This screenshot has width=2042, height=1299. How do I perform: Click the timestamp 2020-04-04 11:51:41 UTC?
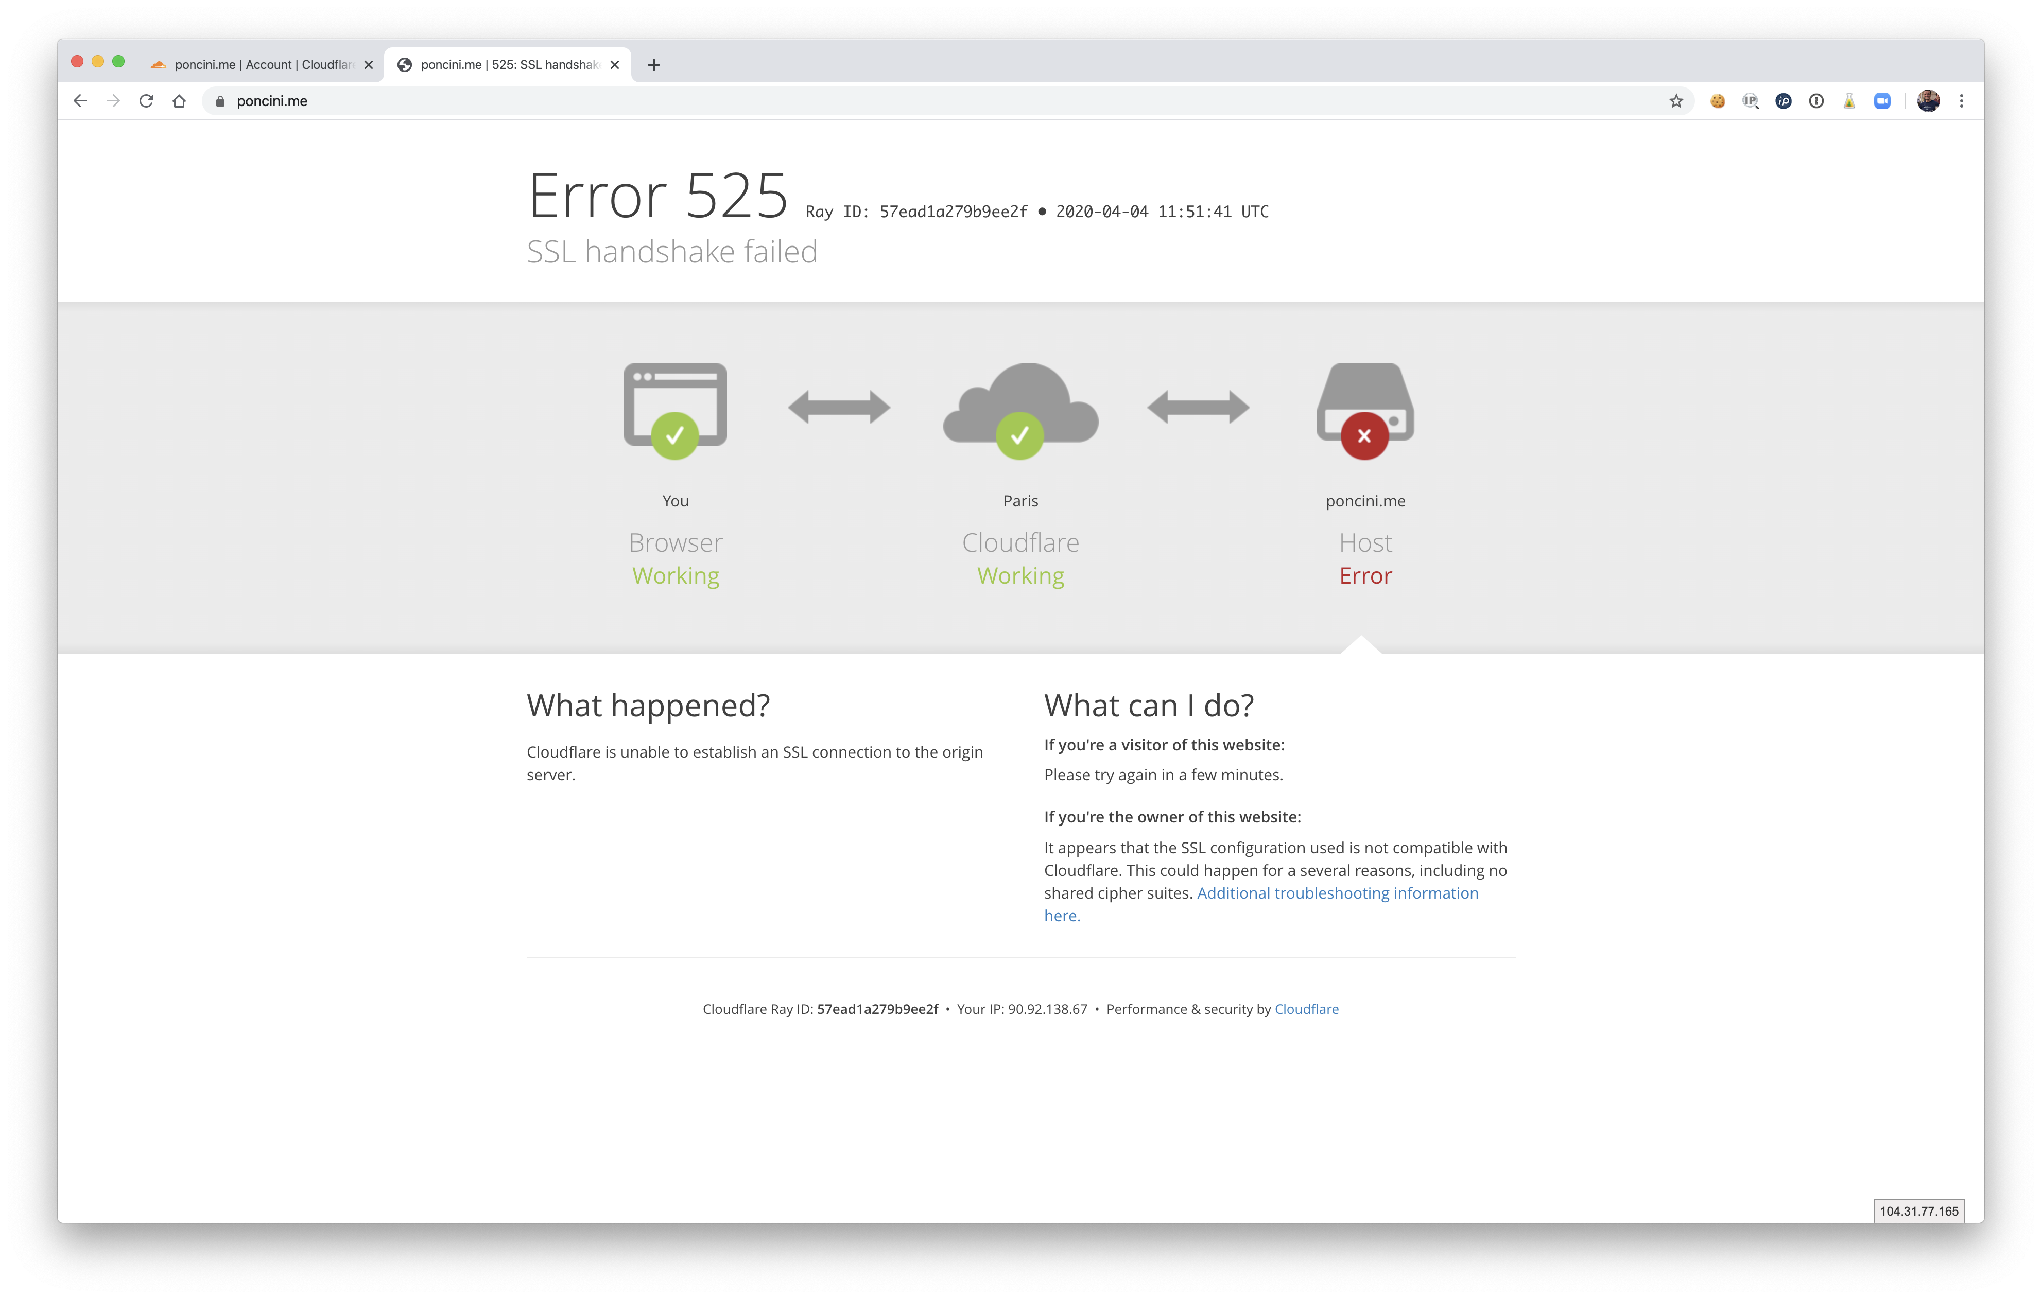[x=1162, y=211]
